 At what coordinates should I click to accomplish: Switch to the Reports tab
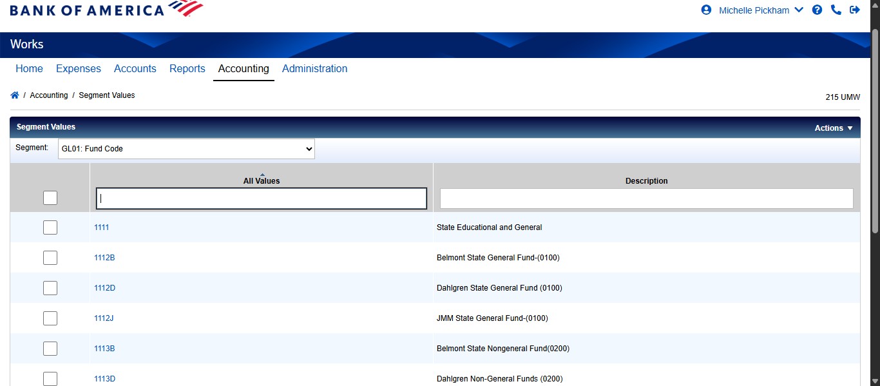tap(187, 68)
